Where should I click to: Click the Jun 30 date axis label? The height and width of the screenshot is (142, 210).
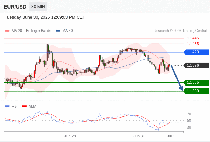click(x=139, y=136)
